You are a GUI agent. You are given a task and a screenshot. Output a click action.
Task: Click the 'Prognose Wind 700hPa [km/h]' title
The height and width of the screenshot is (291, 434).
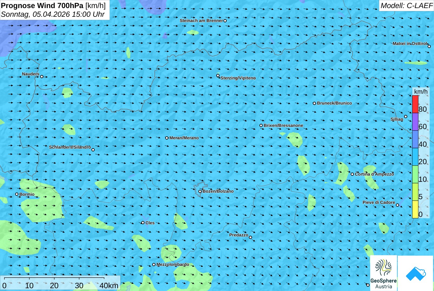(53, 6)
